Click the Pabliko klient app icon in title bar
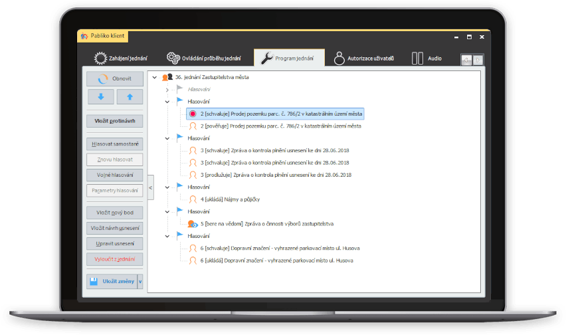Screen dimensions: 566x335 [x=84, y=37]
